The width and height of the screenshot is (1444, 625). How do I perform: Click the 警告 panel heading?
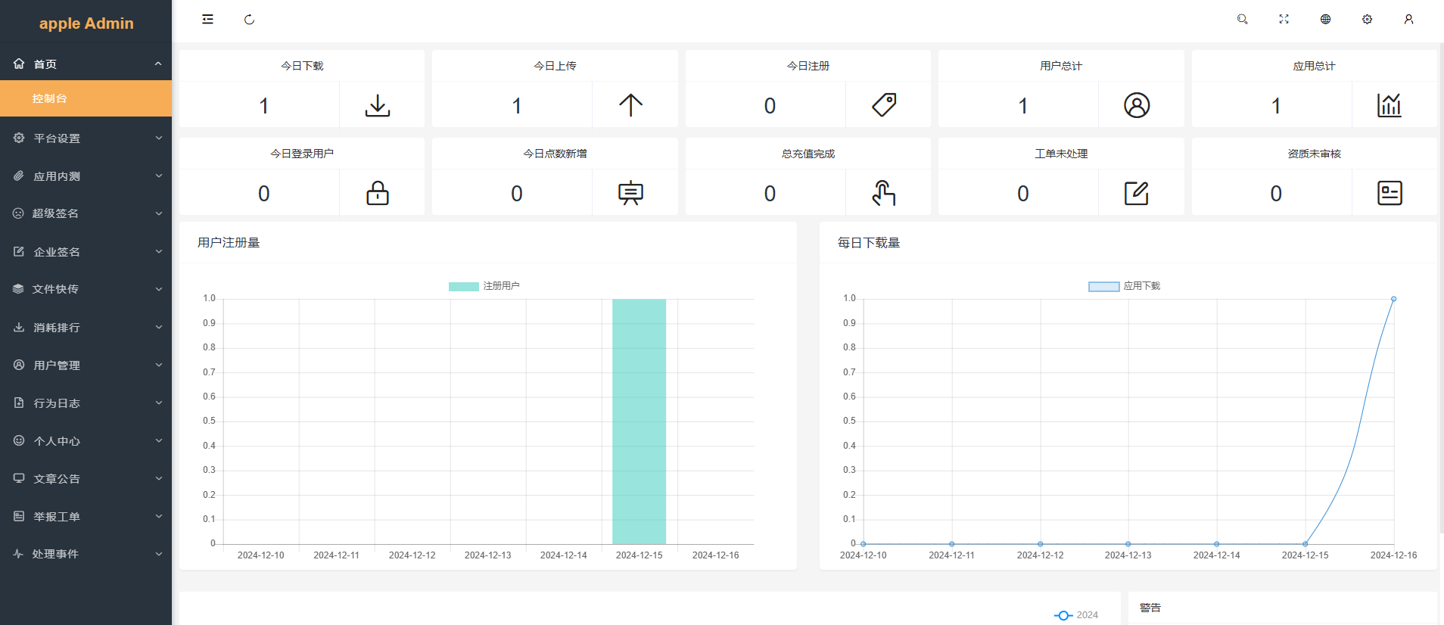[1150, 608]
